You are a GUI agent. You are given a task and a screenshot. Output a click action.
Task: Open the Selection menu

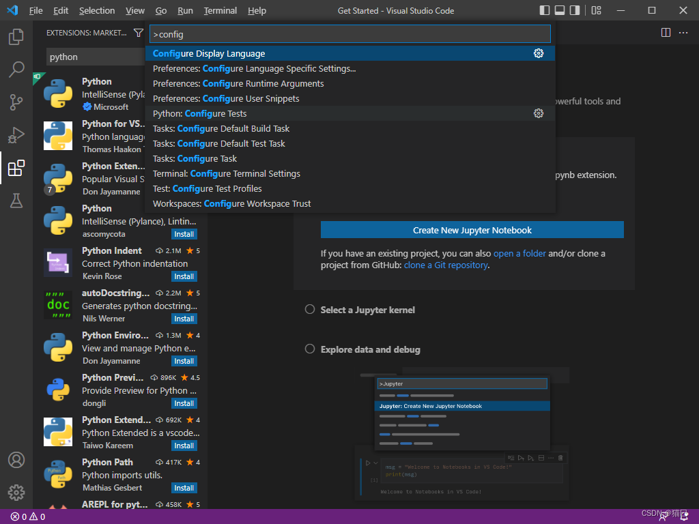point(97,11)
